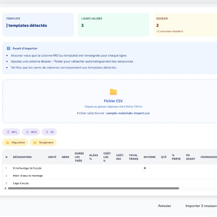Click the Dossier summary card

[x=185, y=25]
